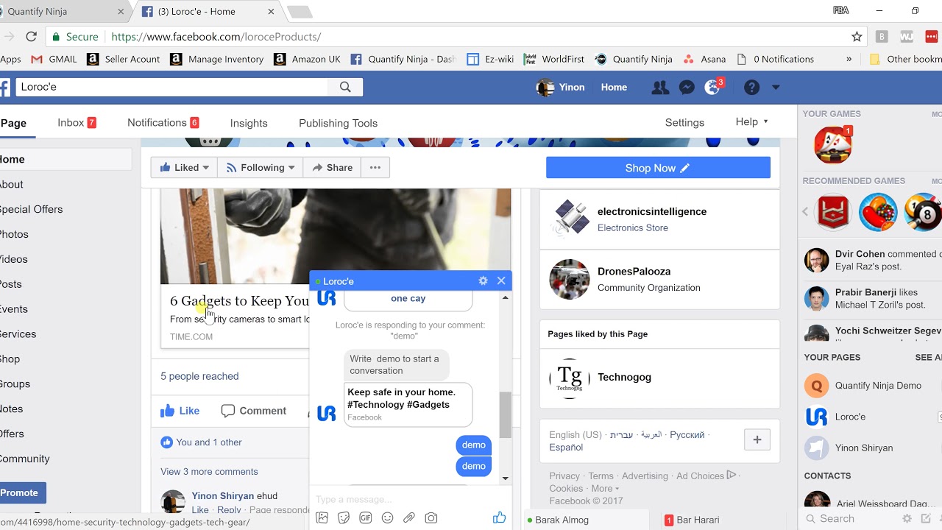Open the globe notifications icon

(x=712, y=88)
